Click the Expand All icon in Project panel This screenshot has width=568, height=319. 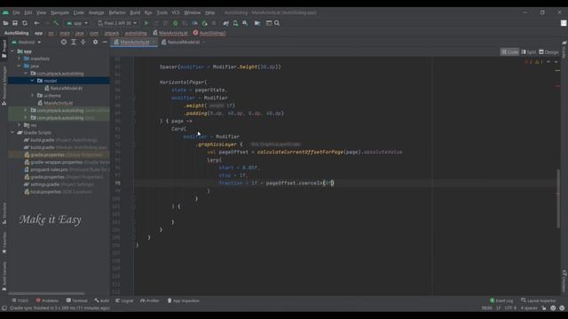(74, 42)
